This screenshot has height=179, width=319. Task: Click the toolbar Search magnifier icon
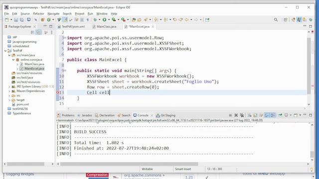pos(276,20)
